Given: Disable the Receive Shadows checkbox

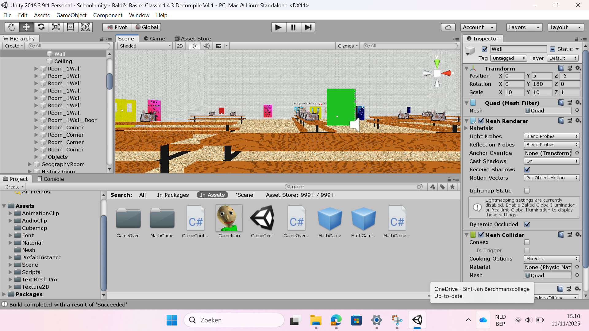Looking at the screenshot, I should pos(527,169).
